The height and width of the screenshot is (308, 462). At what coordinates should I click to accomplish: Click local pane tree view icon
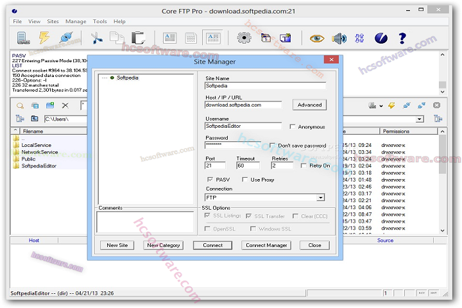20,119
